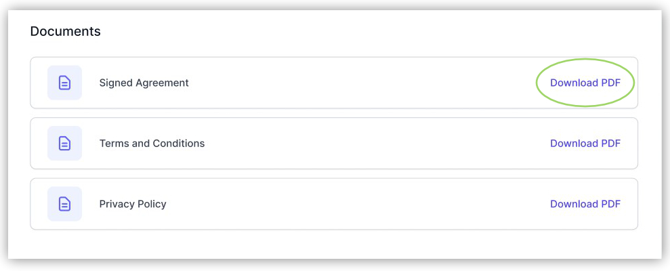Download the Terms and Conditions PDF
This screenshot has width=670, height=271.
[585, 144]
